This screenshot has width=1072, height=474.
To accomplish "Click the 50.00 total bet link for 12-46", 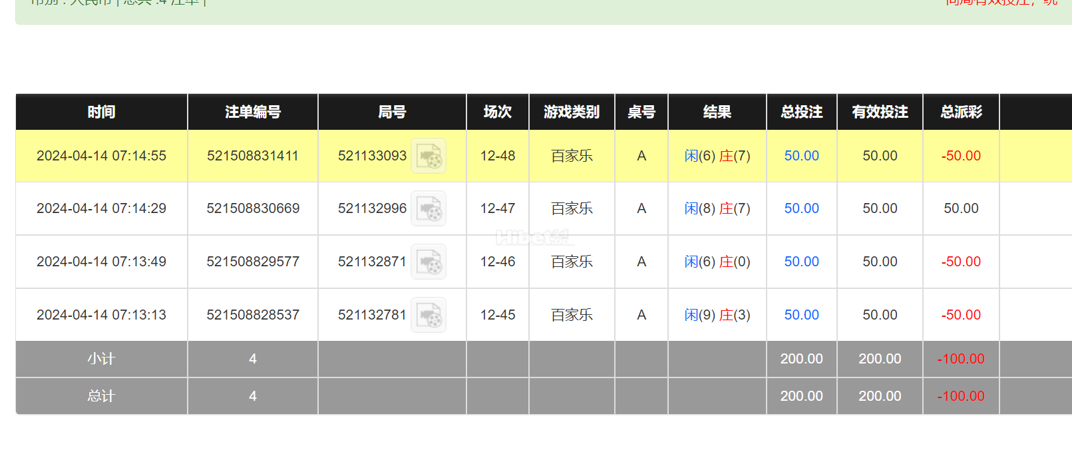I will coord(801,262).
